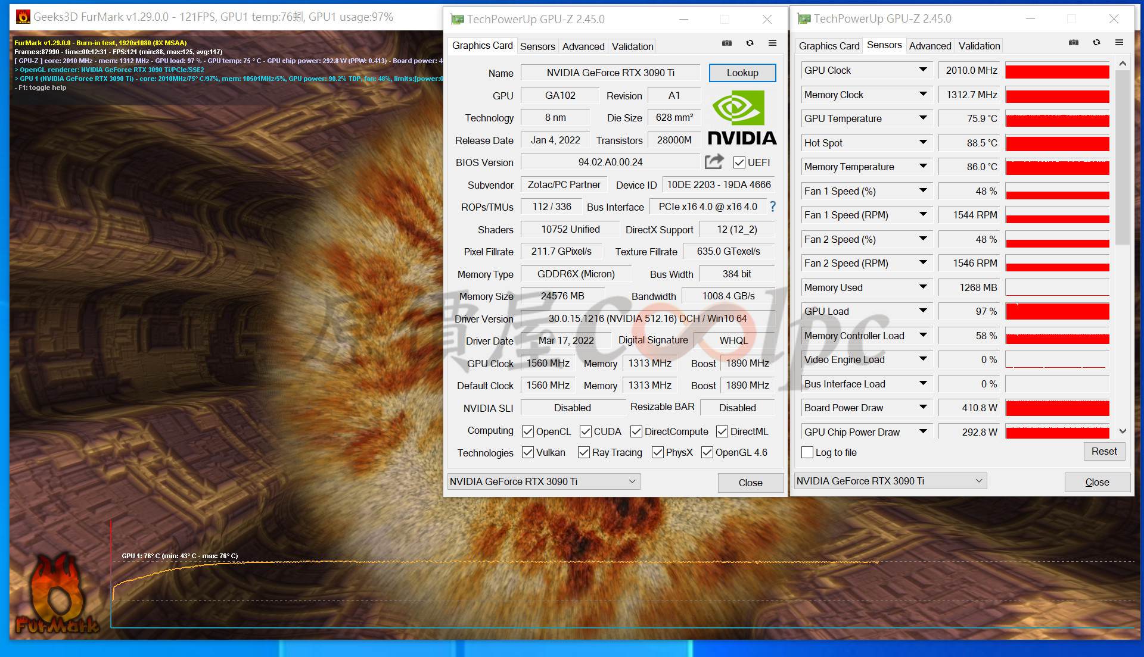This screenshot has height=657, width=1144.
Task: Click the GPU name field NVIDIA GeForce RTX 3090 Ti
Action: (610, 73)
